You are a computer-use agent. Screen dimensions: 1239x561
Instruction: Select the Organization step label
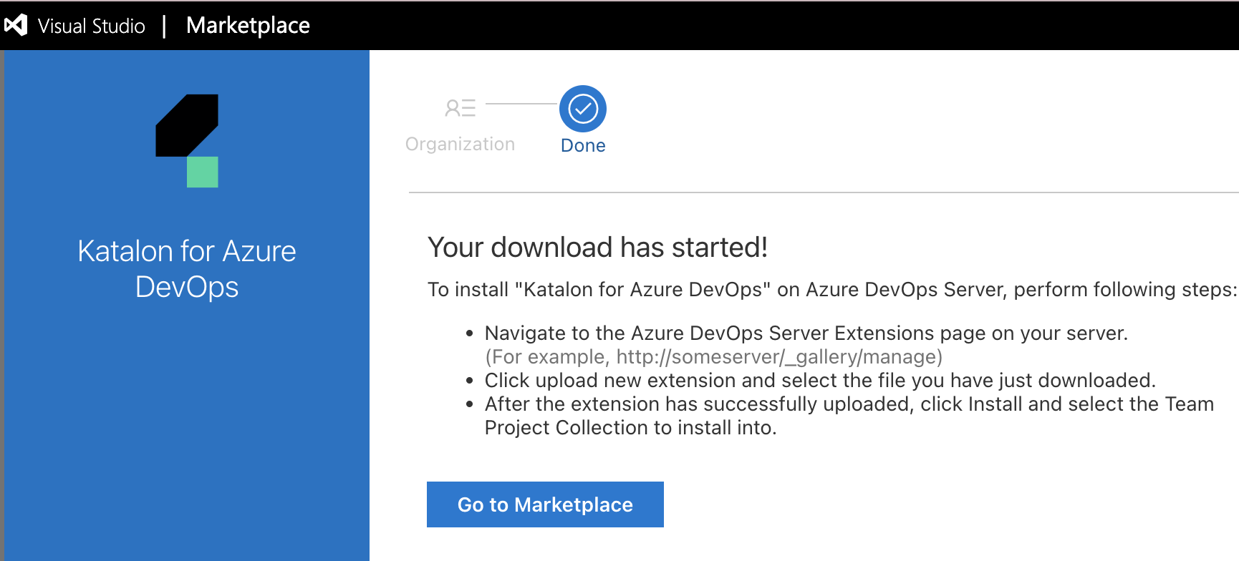(x=460, y=145)
